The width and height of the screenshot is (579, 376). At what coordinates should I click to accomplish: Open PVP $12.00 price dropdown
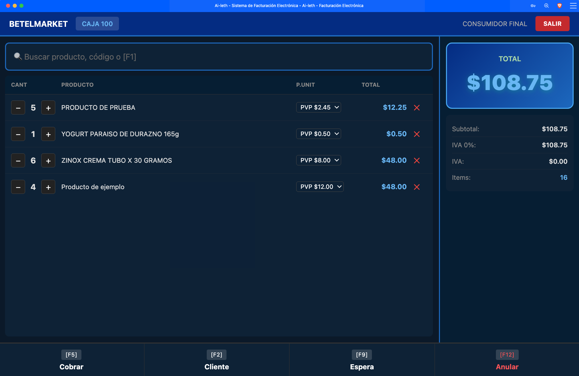click(x=320, y=187)
